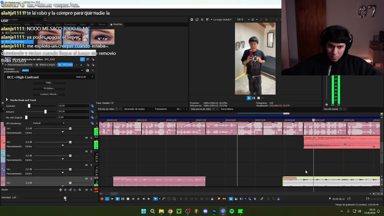Click the Contrast value field 10,00

tap(74, 106)
